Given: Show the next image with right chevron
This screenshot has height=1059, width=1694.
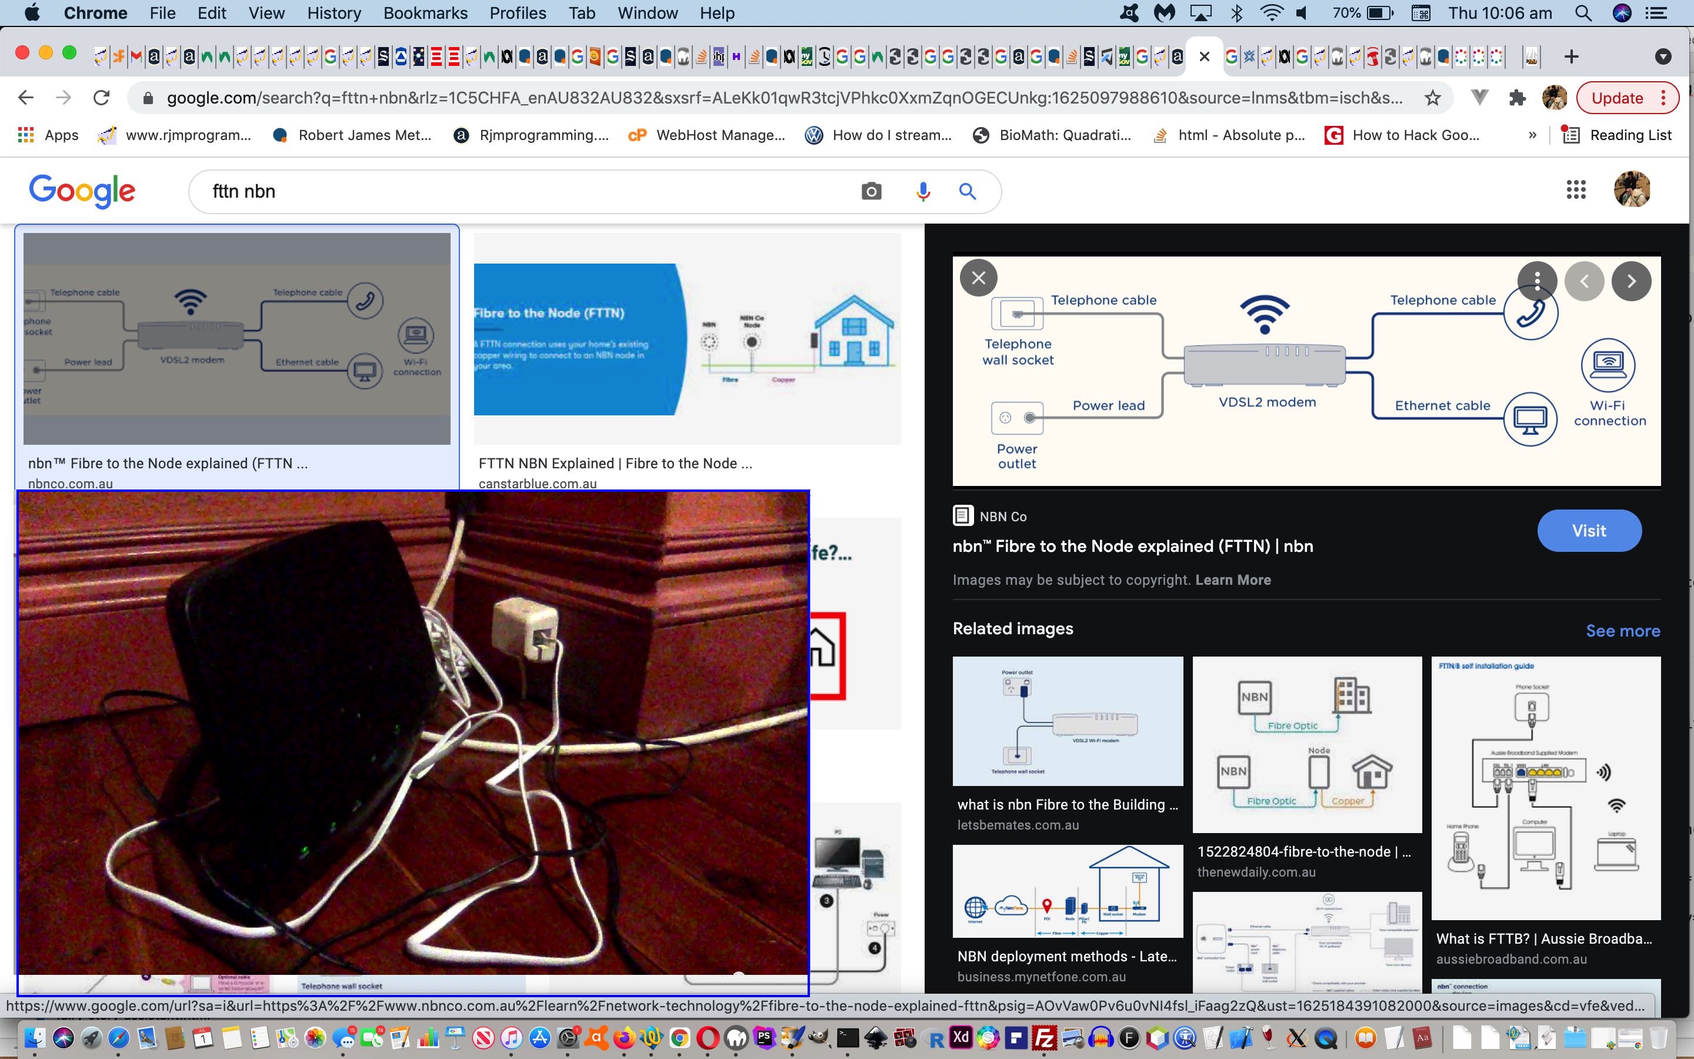Looking at the screenshot, I should pos(1631,281).
